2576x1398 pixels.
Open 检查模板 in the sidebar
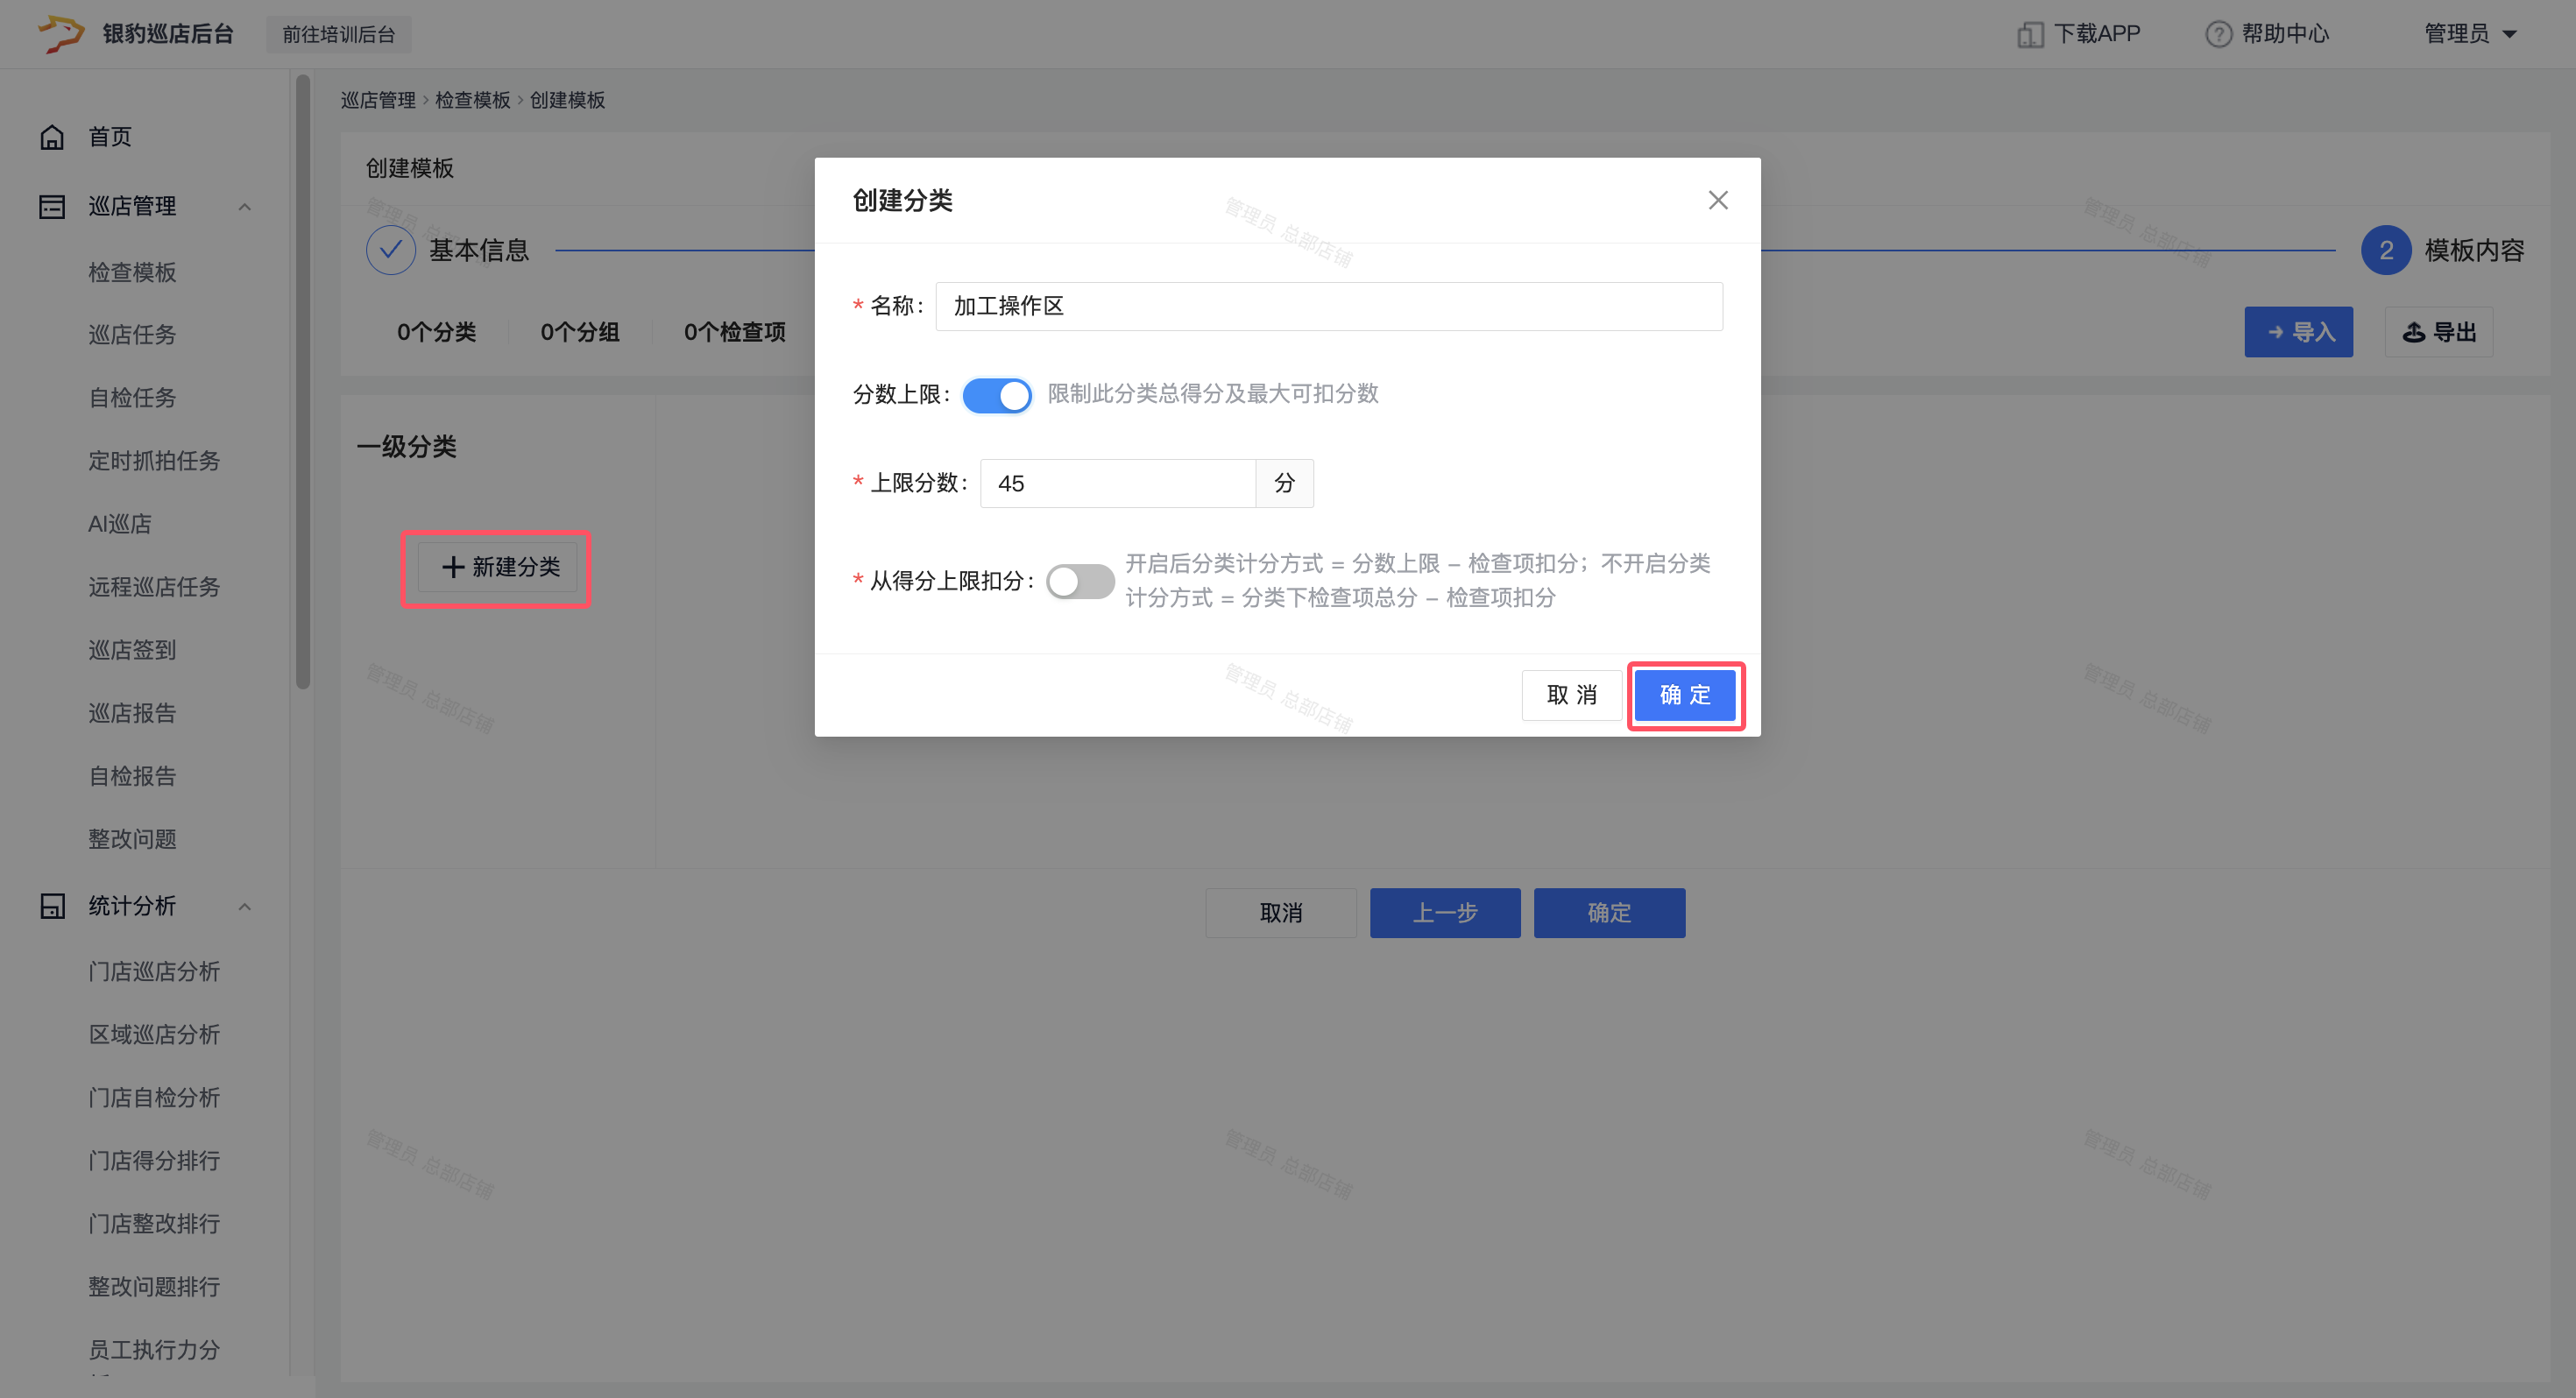[x=132, y=272]
